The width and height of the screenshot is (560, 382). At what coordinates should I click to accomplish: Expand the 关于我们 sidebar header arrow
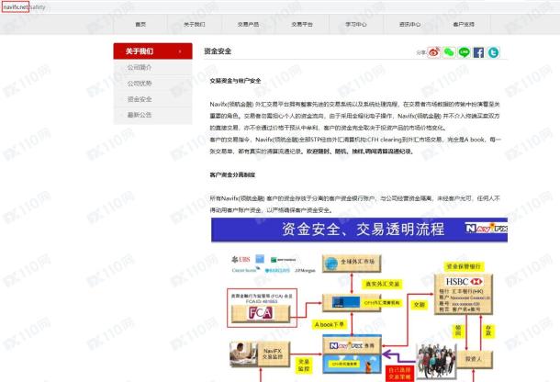pyautogui.click(x=181, y=52)
